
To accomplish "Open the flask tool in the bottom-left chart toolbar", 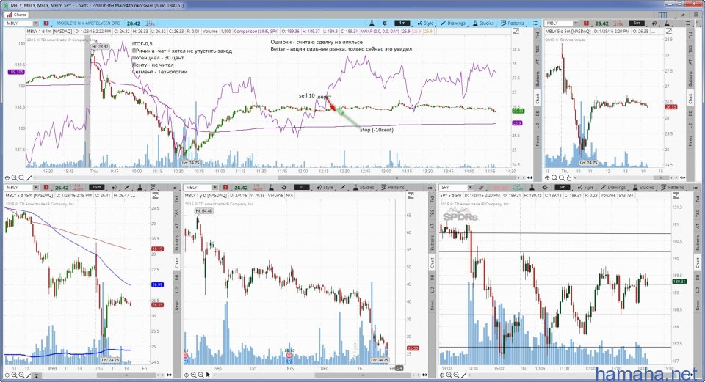I will [x=140, y=187].
